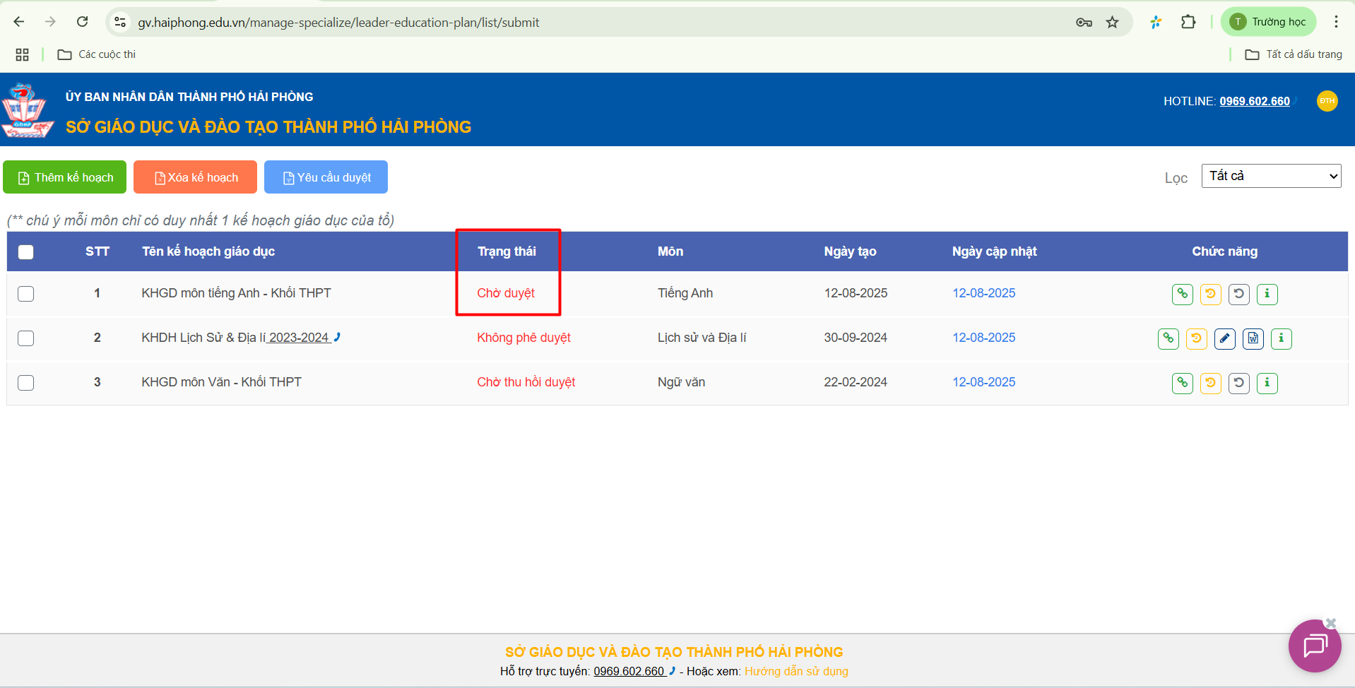Image resolution: width=1355 pixels, height=688 pixels.
Task: Tick the checkbox for KHGD môn tiếng Anh
Action: pos(26,294)
